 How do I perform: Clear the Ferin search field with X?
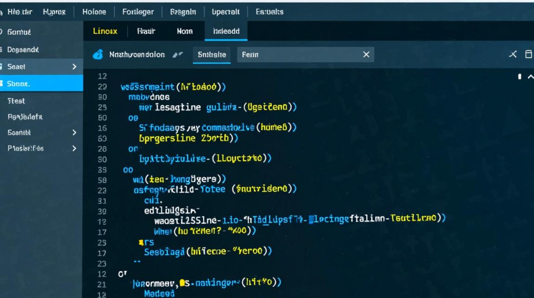[x=366, y=54]
